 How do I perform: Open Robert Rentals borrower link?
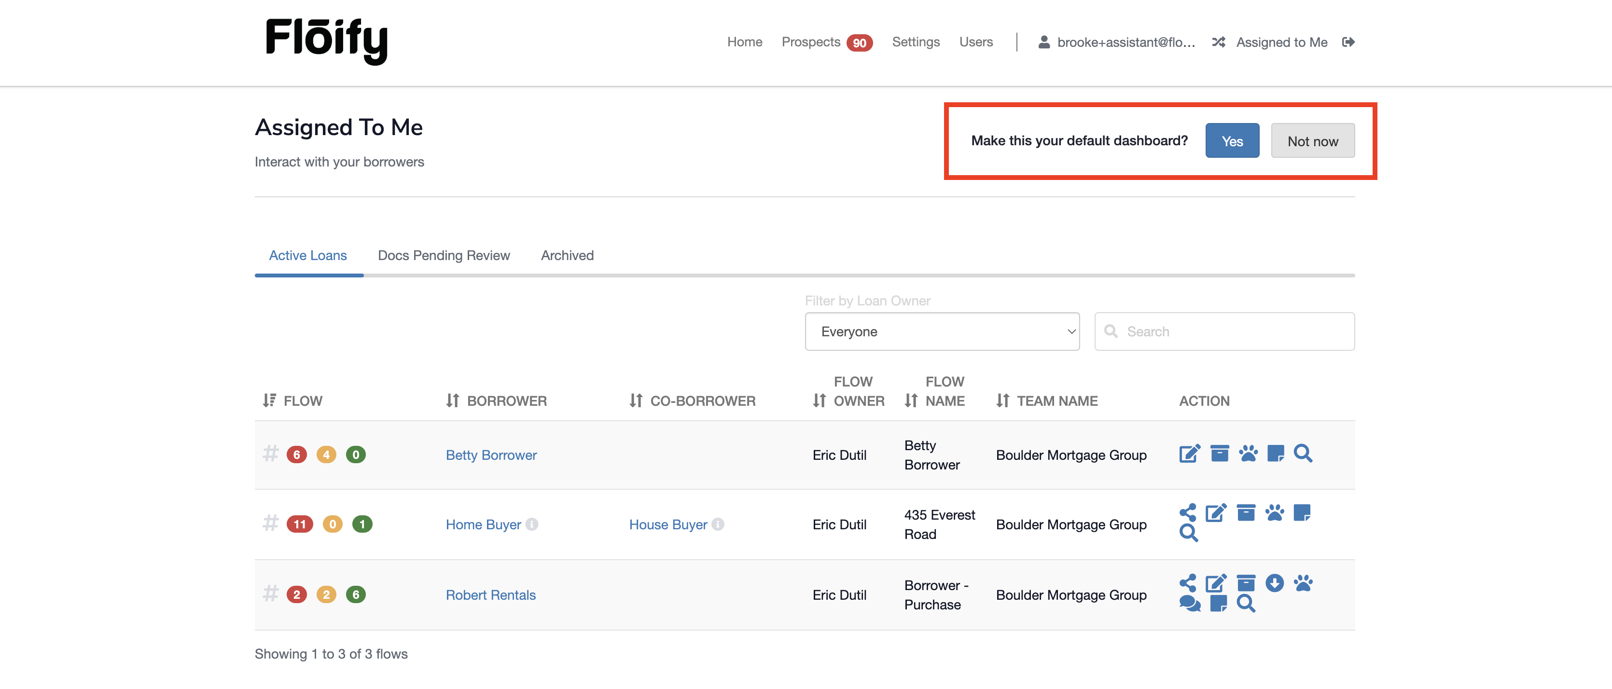point(491,595)
